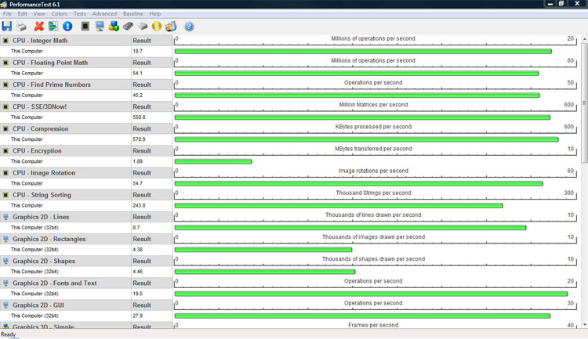The height and width of the screenshot is (339, 588).
Task: Click the chip icon beside CPU - Integer Math
Action: coord(5,41)
